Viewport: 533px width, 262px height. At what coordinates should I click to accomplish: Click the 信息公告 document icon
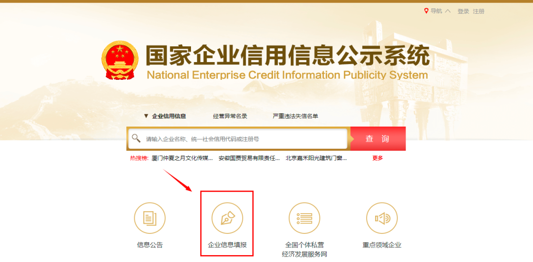tap(150, 218)
